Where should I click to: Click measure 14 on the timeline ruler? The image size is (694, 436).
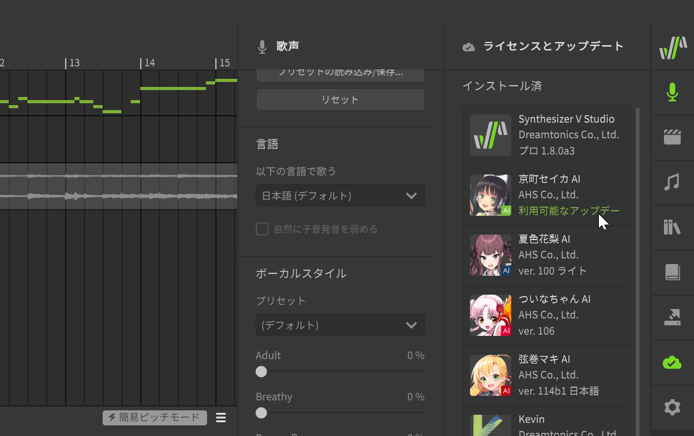click(148, 63)
